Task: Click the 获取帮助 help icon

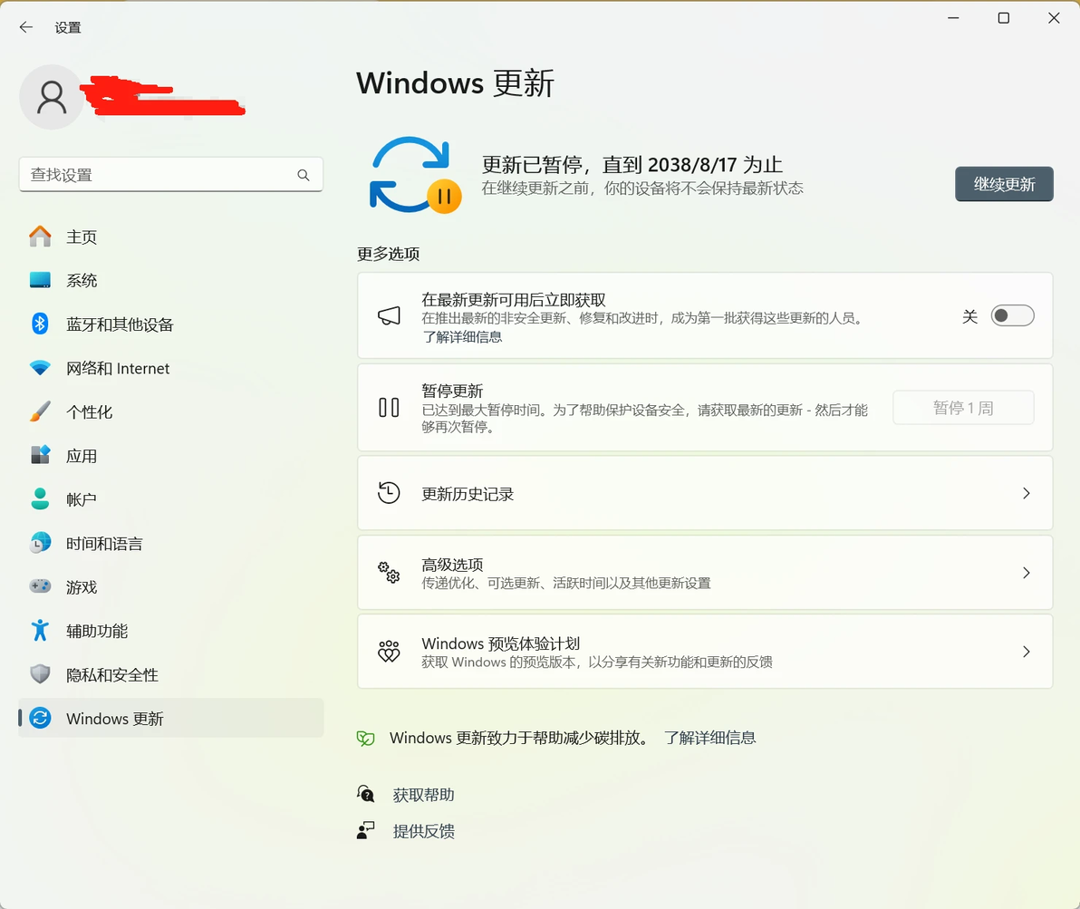Action: point(366,794)
